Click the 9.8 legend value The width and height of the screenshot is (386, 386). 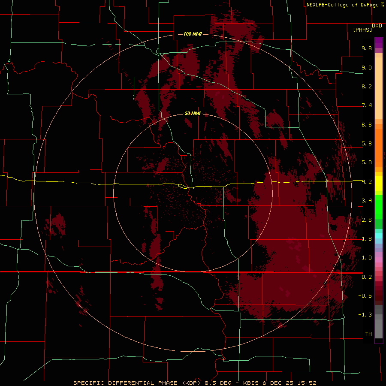coord(367,48)
